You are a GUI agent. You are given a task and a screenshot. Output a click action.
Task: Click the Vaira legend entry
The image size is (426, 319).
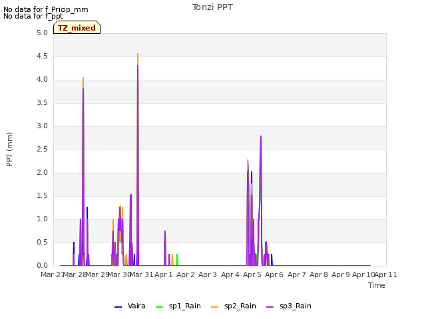click(130, 306)
